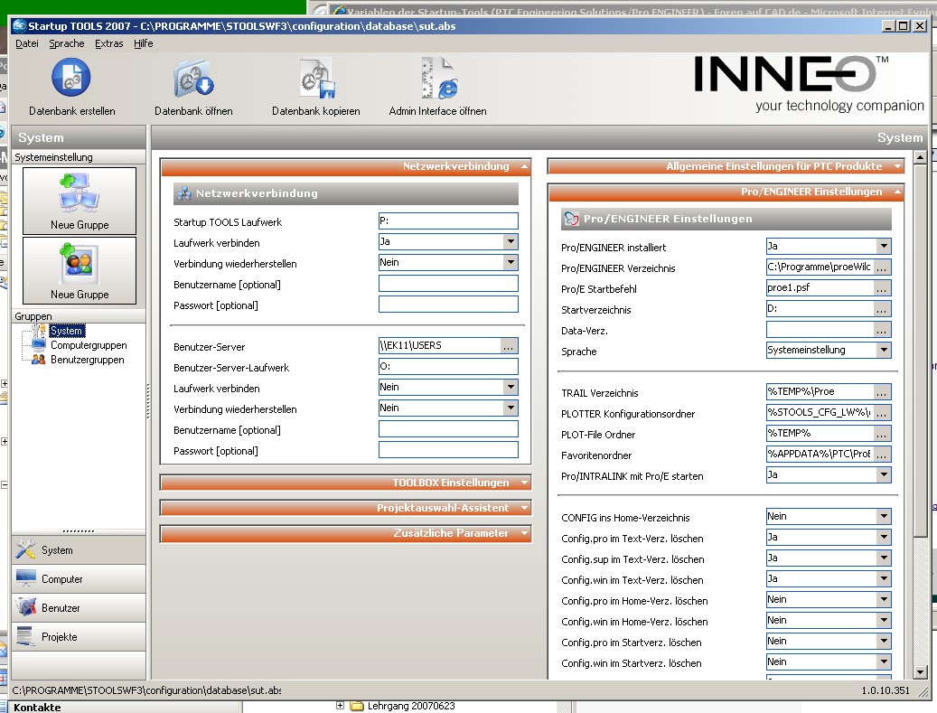Click the Datenbank öffnen icon
The image size is (937, 713).
[x=193, y=79]
